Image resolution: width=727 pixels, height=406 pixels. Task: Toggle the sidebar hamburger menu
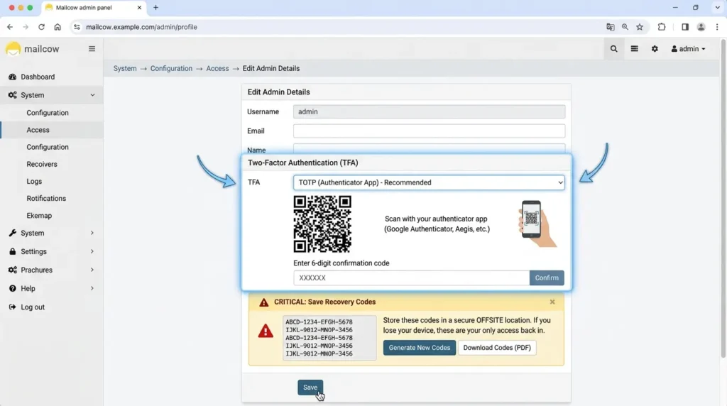pyautogui.click(x=92, y=49)
